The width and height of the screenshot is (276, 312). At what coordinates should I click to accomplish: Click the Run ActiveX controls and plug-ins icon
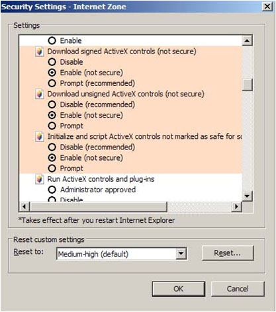click(x=39, y=179)
